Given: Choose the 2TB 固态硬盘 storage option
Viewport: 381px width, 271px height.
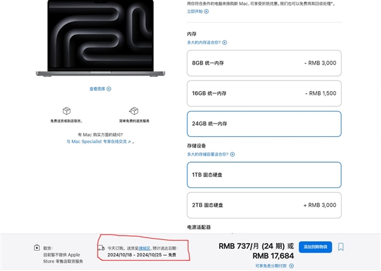Looking at the screenshot, I should 264,205.
